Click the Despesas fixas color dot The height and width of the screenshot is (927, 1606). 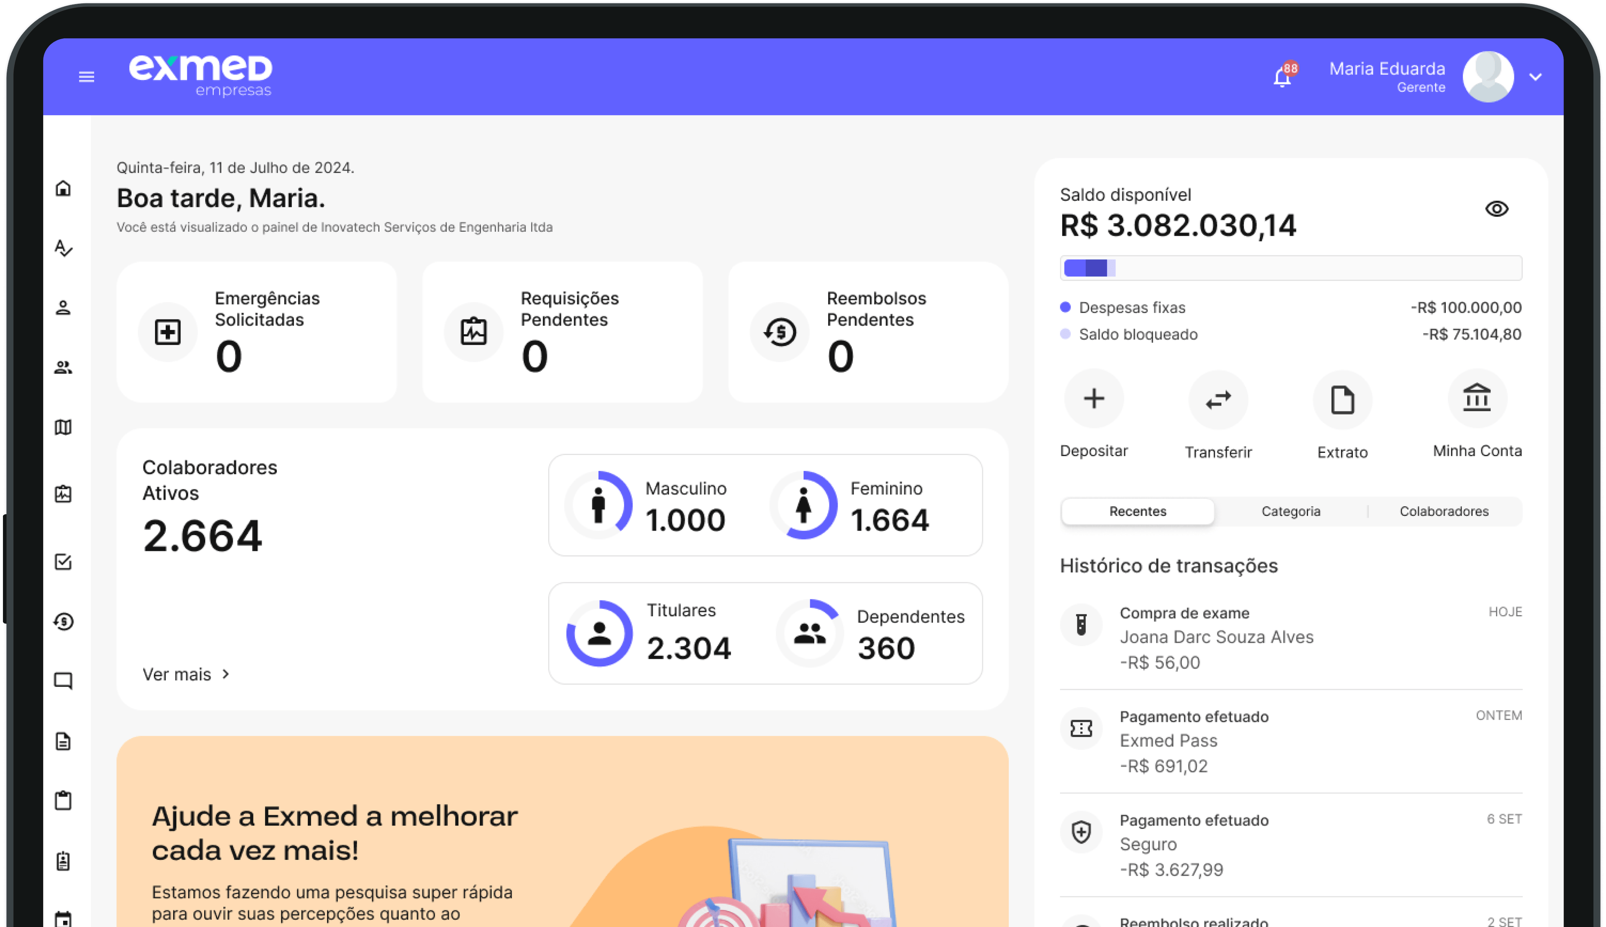[1065, 307]
